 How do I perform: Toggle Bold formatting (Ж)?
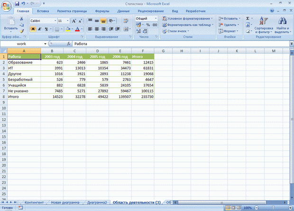[33, 29]
